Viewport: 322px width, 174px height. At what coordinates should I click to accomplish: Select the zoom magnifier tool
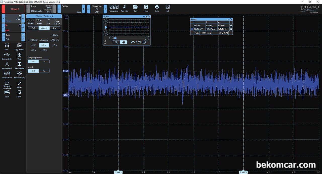pyautogui.click(x=116, y=42)
